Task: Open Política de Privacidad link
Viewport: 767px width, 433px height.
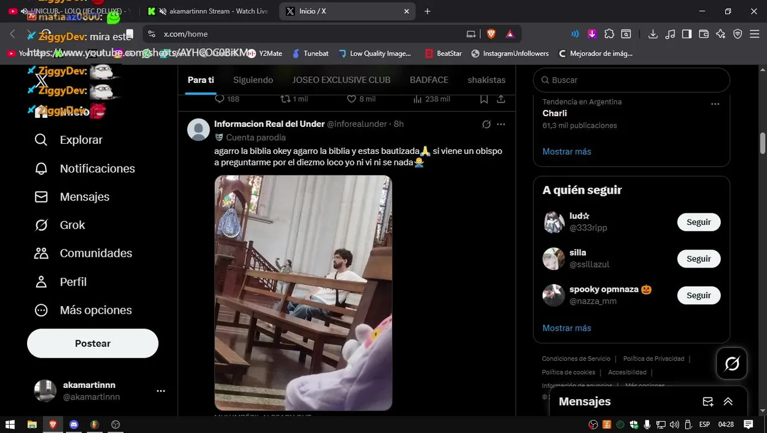Action: click(654, 359)
